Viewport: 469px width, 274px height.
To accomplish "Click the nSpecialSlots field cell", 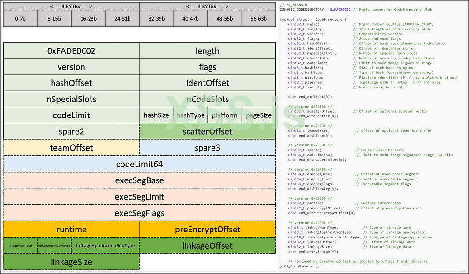I will point(71,99).
